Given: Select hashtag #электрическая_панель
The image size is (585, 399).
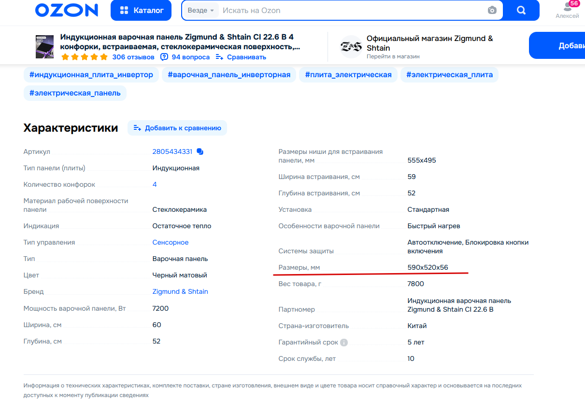Looking at the screenshot, I should pyautogui.click(x=75, y=93).
